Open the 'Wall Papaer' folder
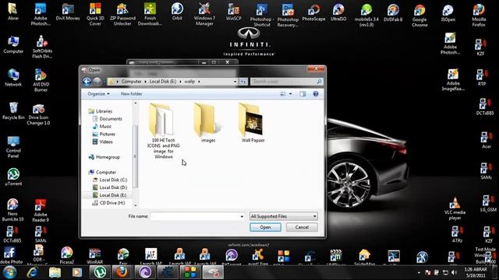 [253, 123]
